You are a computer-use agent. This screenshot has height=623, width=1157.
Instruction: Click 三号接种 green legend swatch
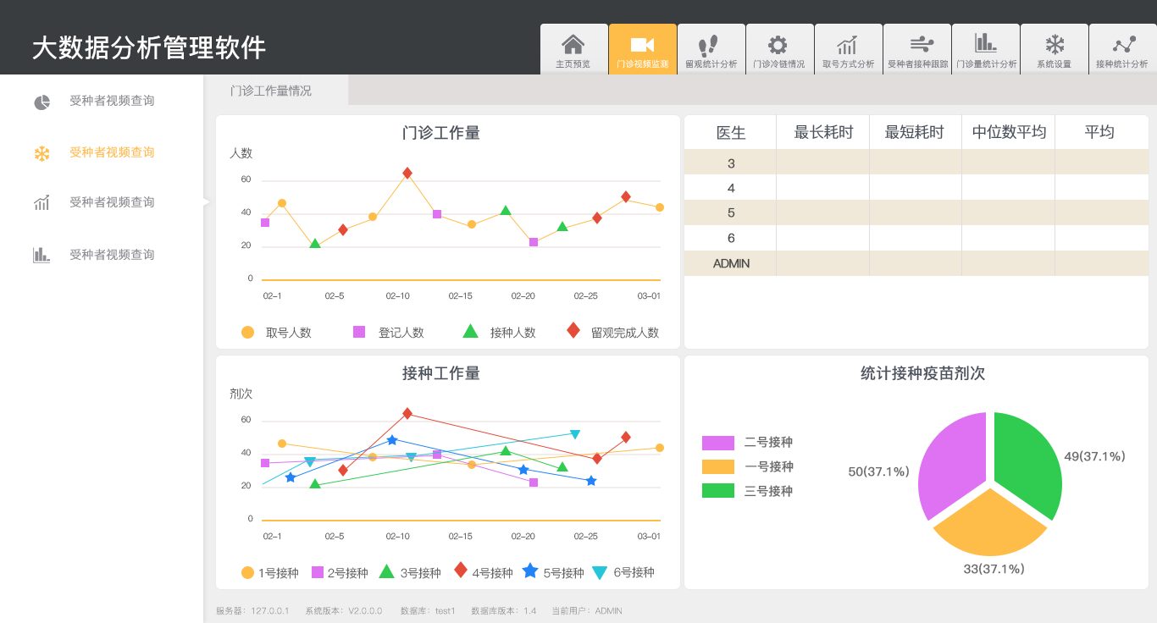pos(718,490)
